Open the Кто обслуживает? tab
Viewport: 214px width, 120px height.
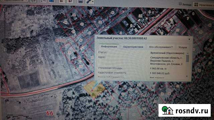pyautogui.click(x=161, y=47)
